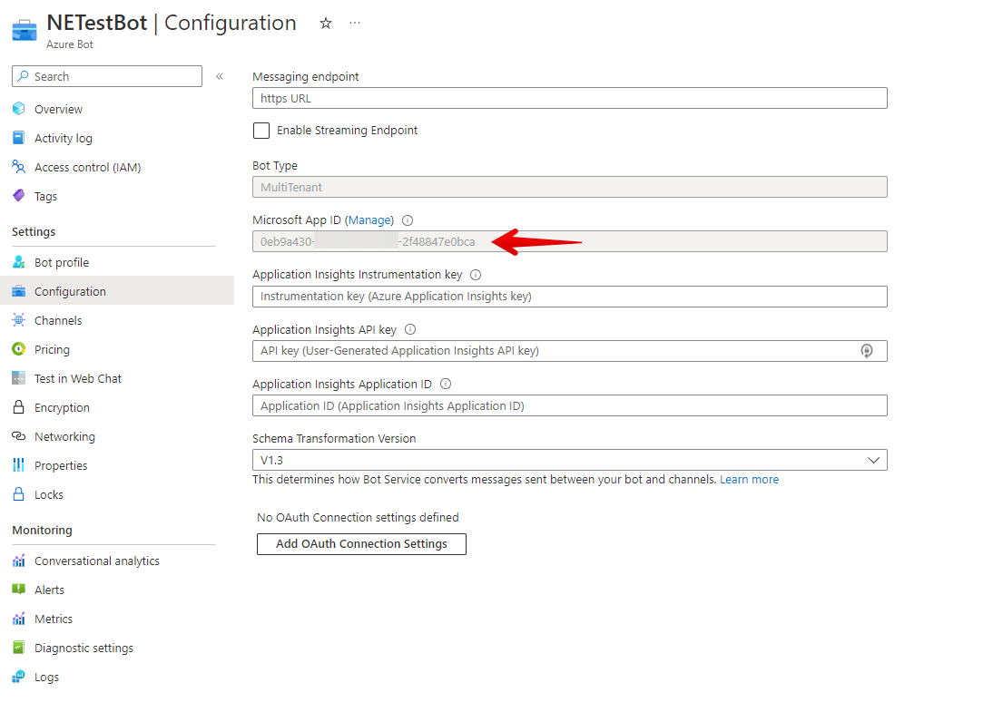
Task: Click the Pricing icon
Action: [x=19, y=349]
